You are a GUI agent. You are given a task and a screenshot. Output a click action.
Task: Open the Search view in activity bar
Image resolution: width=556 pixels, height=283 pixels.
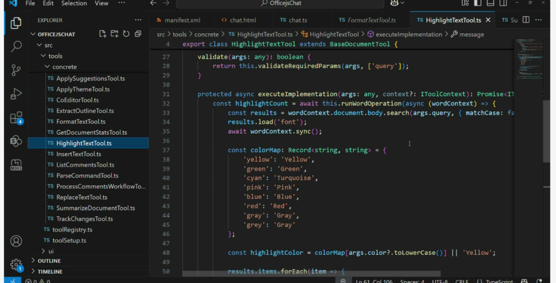point(16,46)
